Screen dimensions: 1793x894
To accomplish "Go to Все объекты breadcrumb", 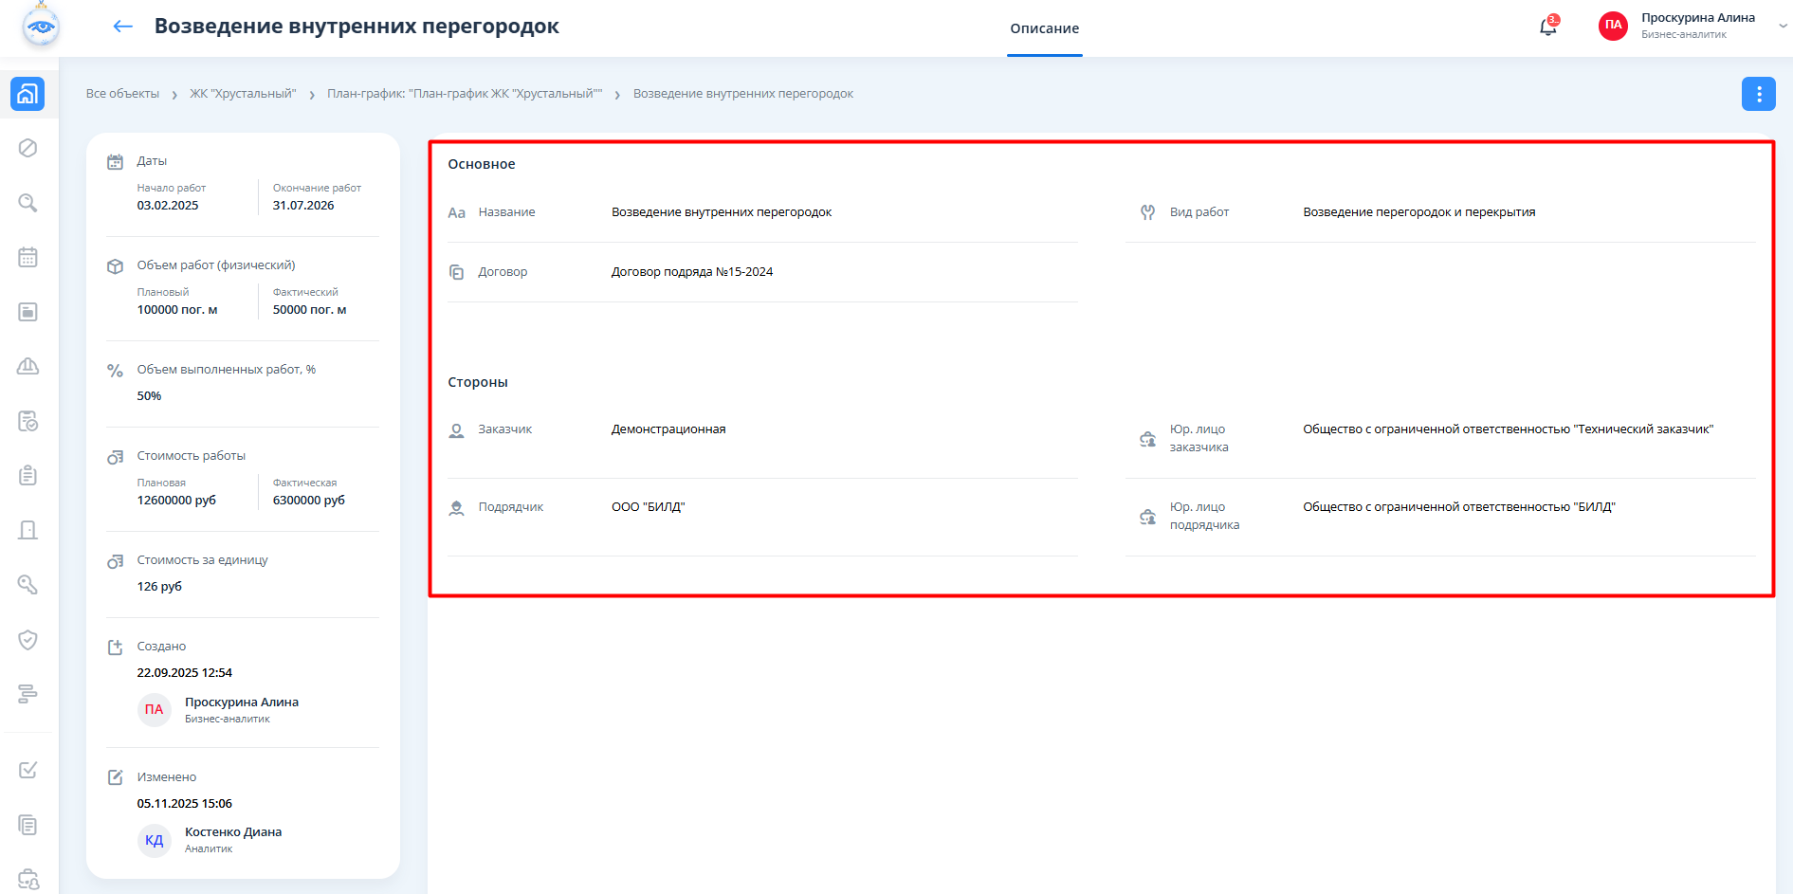I will pyautogui.click(x=122, y=94).
